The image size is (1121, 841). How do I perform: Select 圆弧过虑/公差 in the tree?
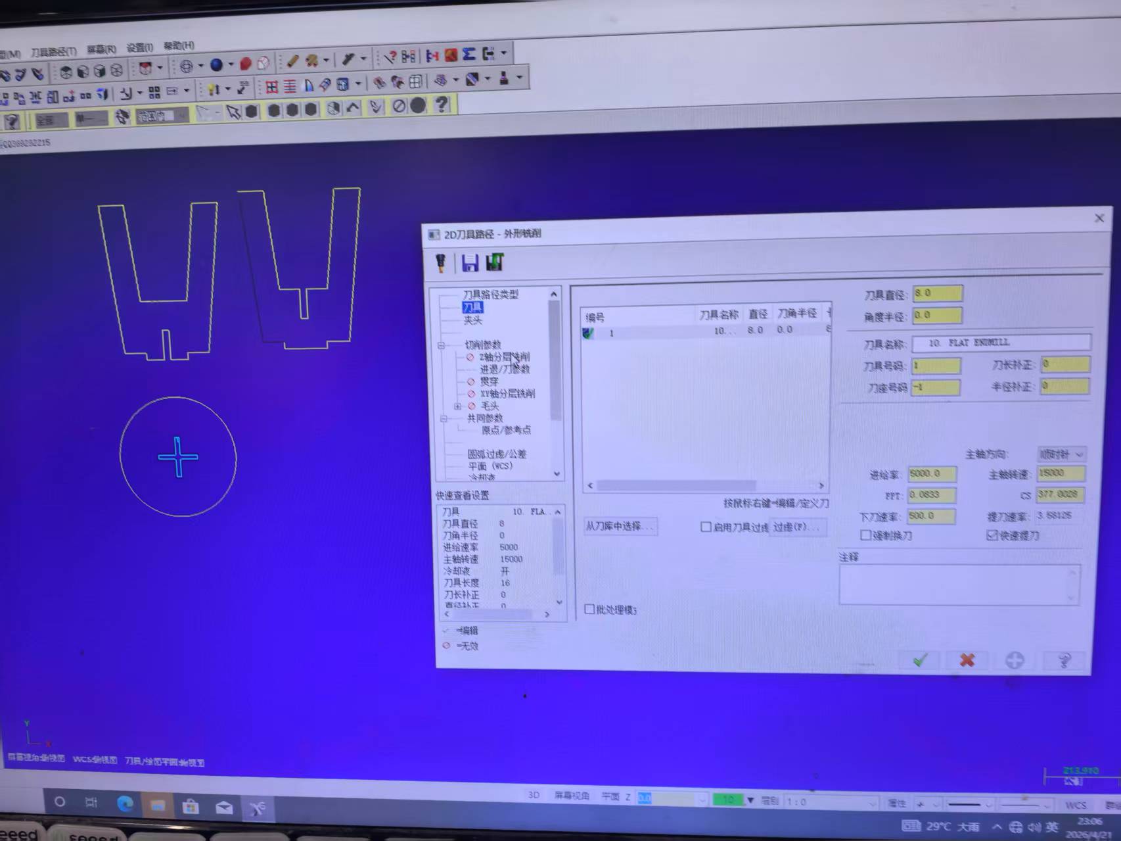(x=497, y=454)
